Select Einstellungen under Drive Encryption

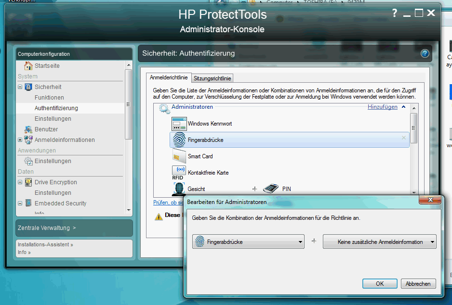tap(53, 193)
